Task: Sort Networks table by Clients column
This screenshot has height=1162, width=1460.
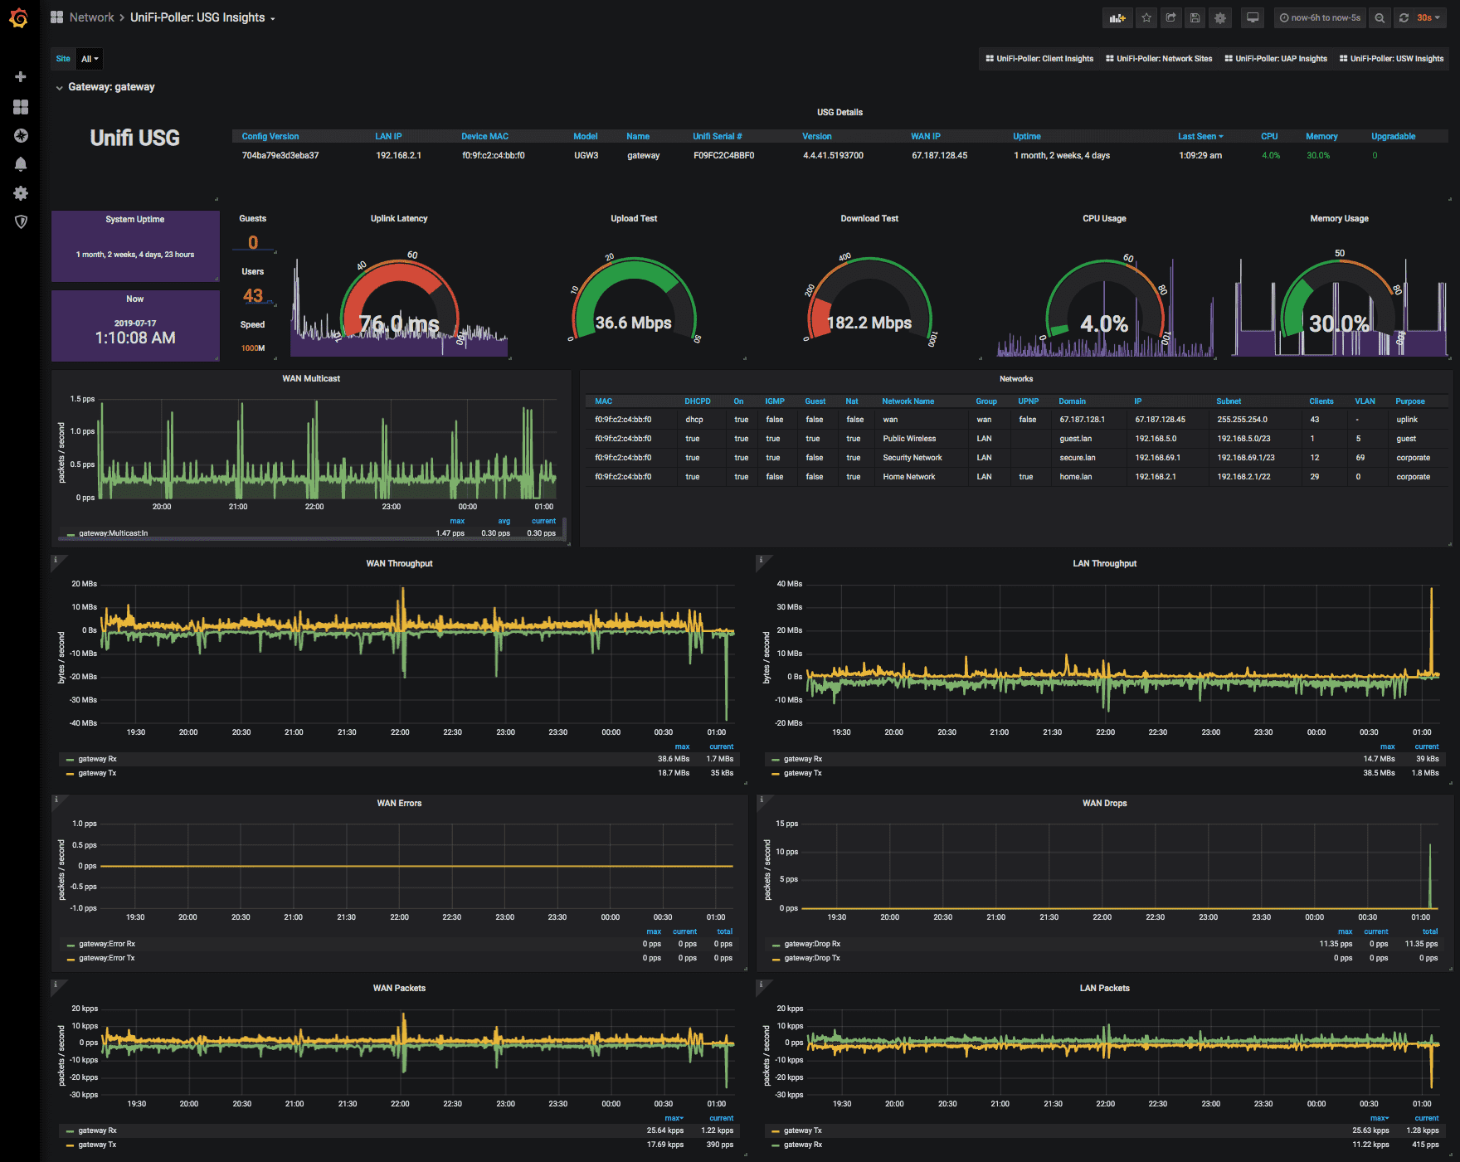Action: tap(1321, 401)
